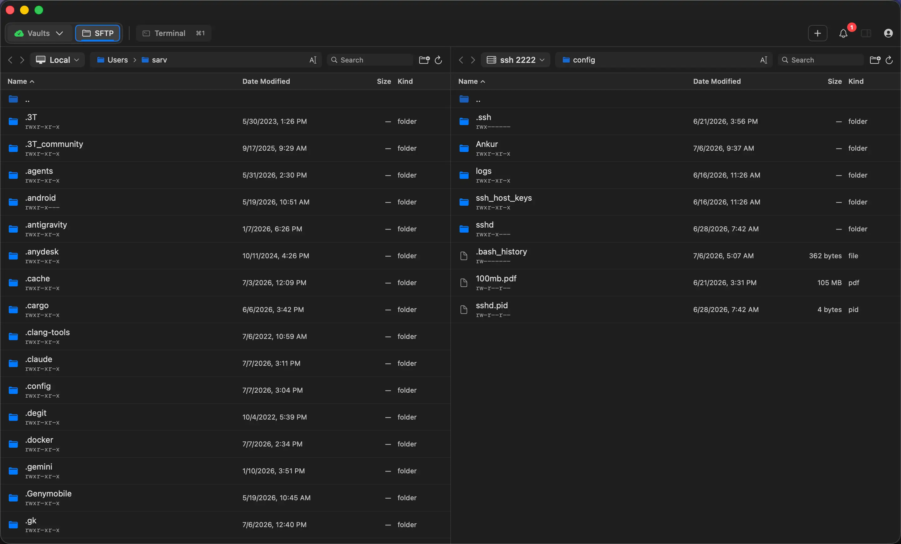Viewport: 901px width, 544px height.
Task: Open the ssh 2222 host dropdown
Action: click(516, 60)
